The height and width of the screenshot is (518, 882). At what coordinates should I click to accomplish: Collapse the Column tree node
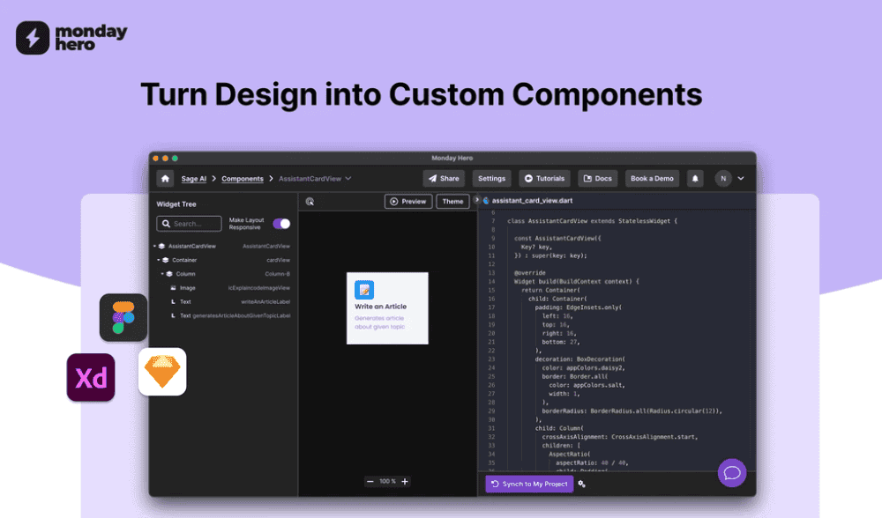(162, 274)
